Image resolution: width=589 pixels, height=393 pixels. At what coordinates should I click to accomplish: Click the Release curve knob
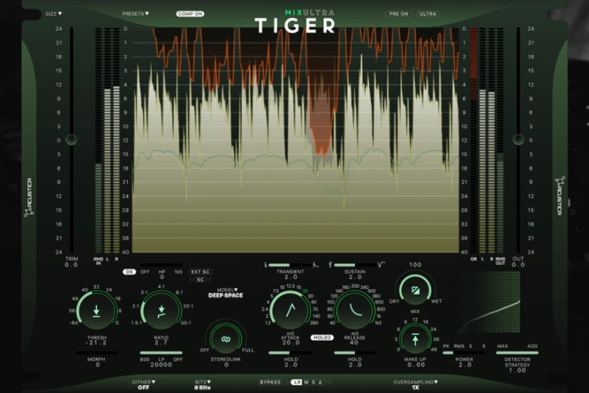click(355, 310)
